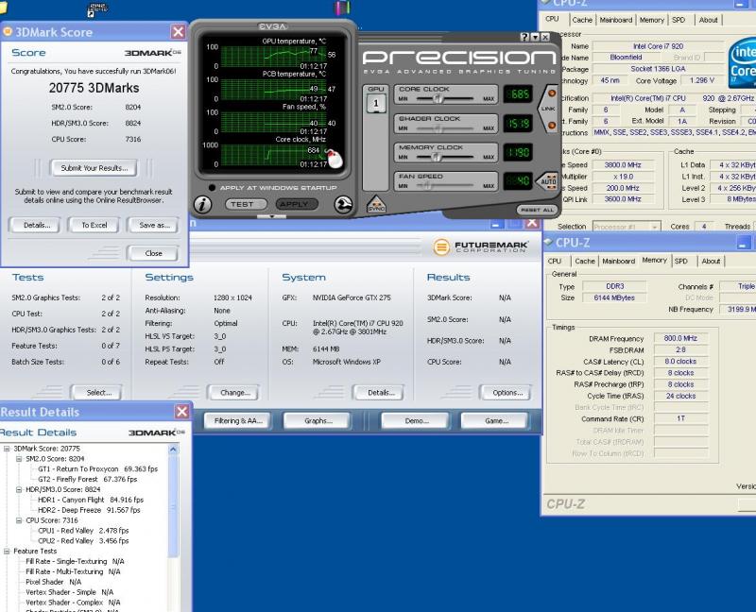Adjust the Fan Speed slider handle
756x612 pixels.
click(426, 185)
